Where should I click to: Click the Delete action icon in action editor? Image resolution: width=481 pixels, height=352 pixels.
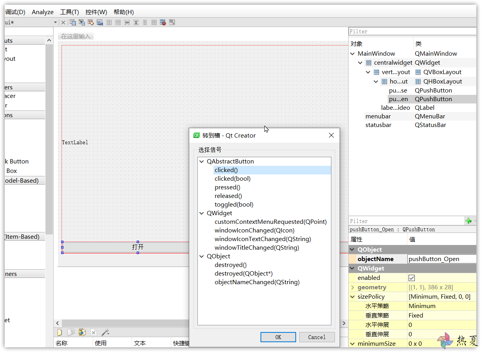click(x=94, y=332)
